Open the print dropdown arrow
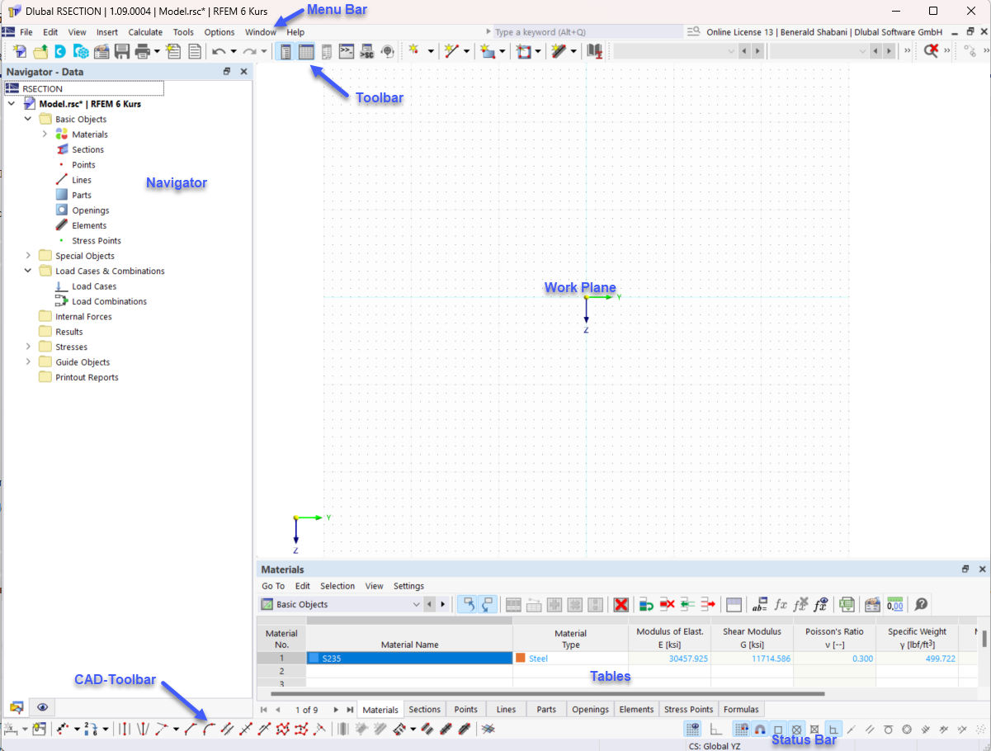The height and width of the screenshot is (751, 991). [x=157, y=51]
